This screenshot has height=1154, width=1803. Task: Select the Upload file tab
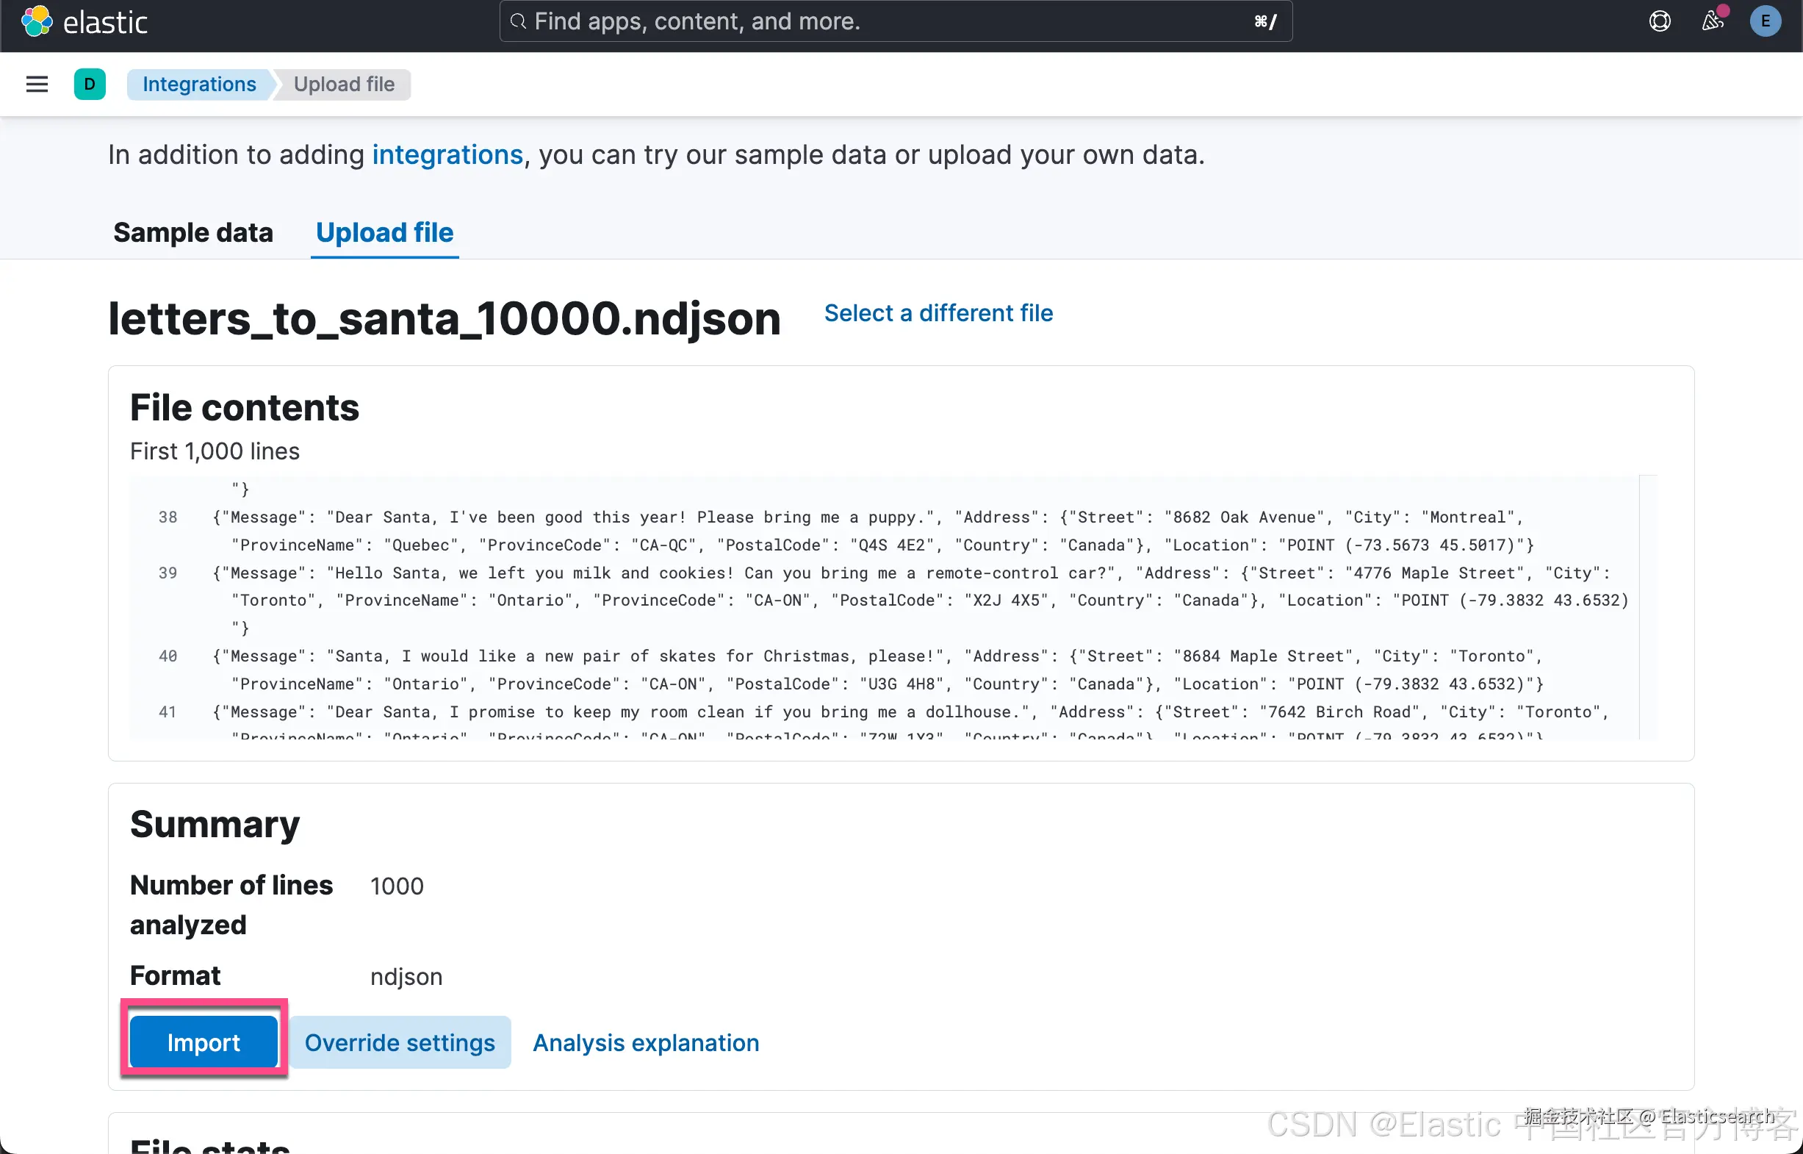pos(384,232)
